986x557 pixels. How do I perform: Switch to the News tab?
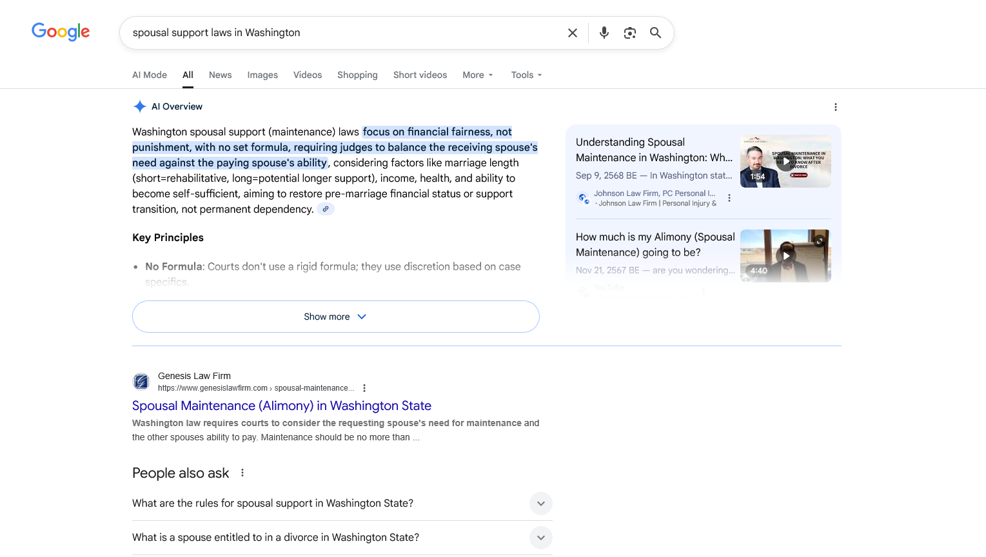(220, 75)
